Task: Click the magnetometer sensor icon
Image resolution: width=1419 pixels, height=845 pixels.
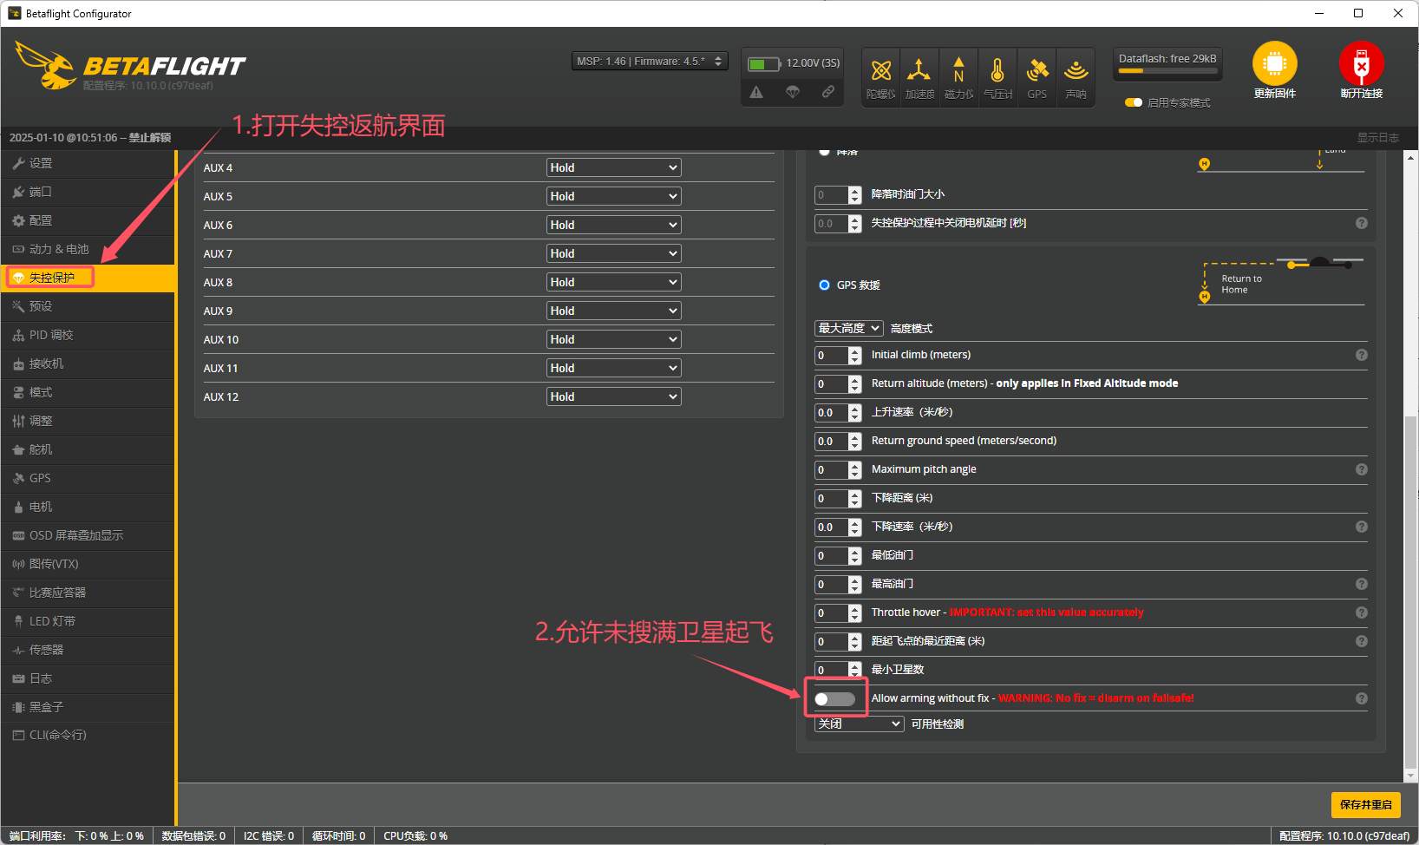Action: 958,76
